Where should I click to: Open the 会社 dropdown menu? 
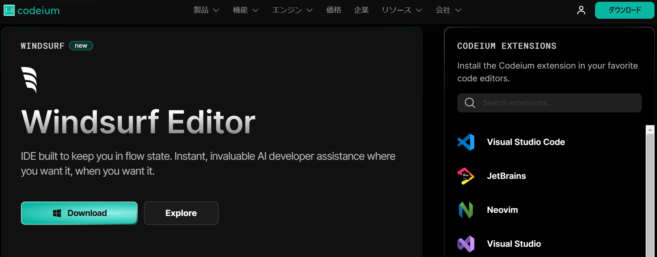pyautogui.click(x=448, y=10)
